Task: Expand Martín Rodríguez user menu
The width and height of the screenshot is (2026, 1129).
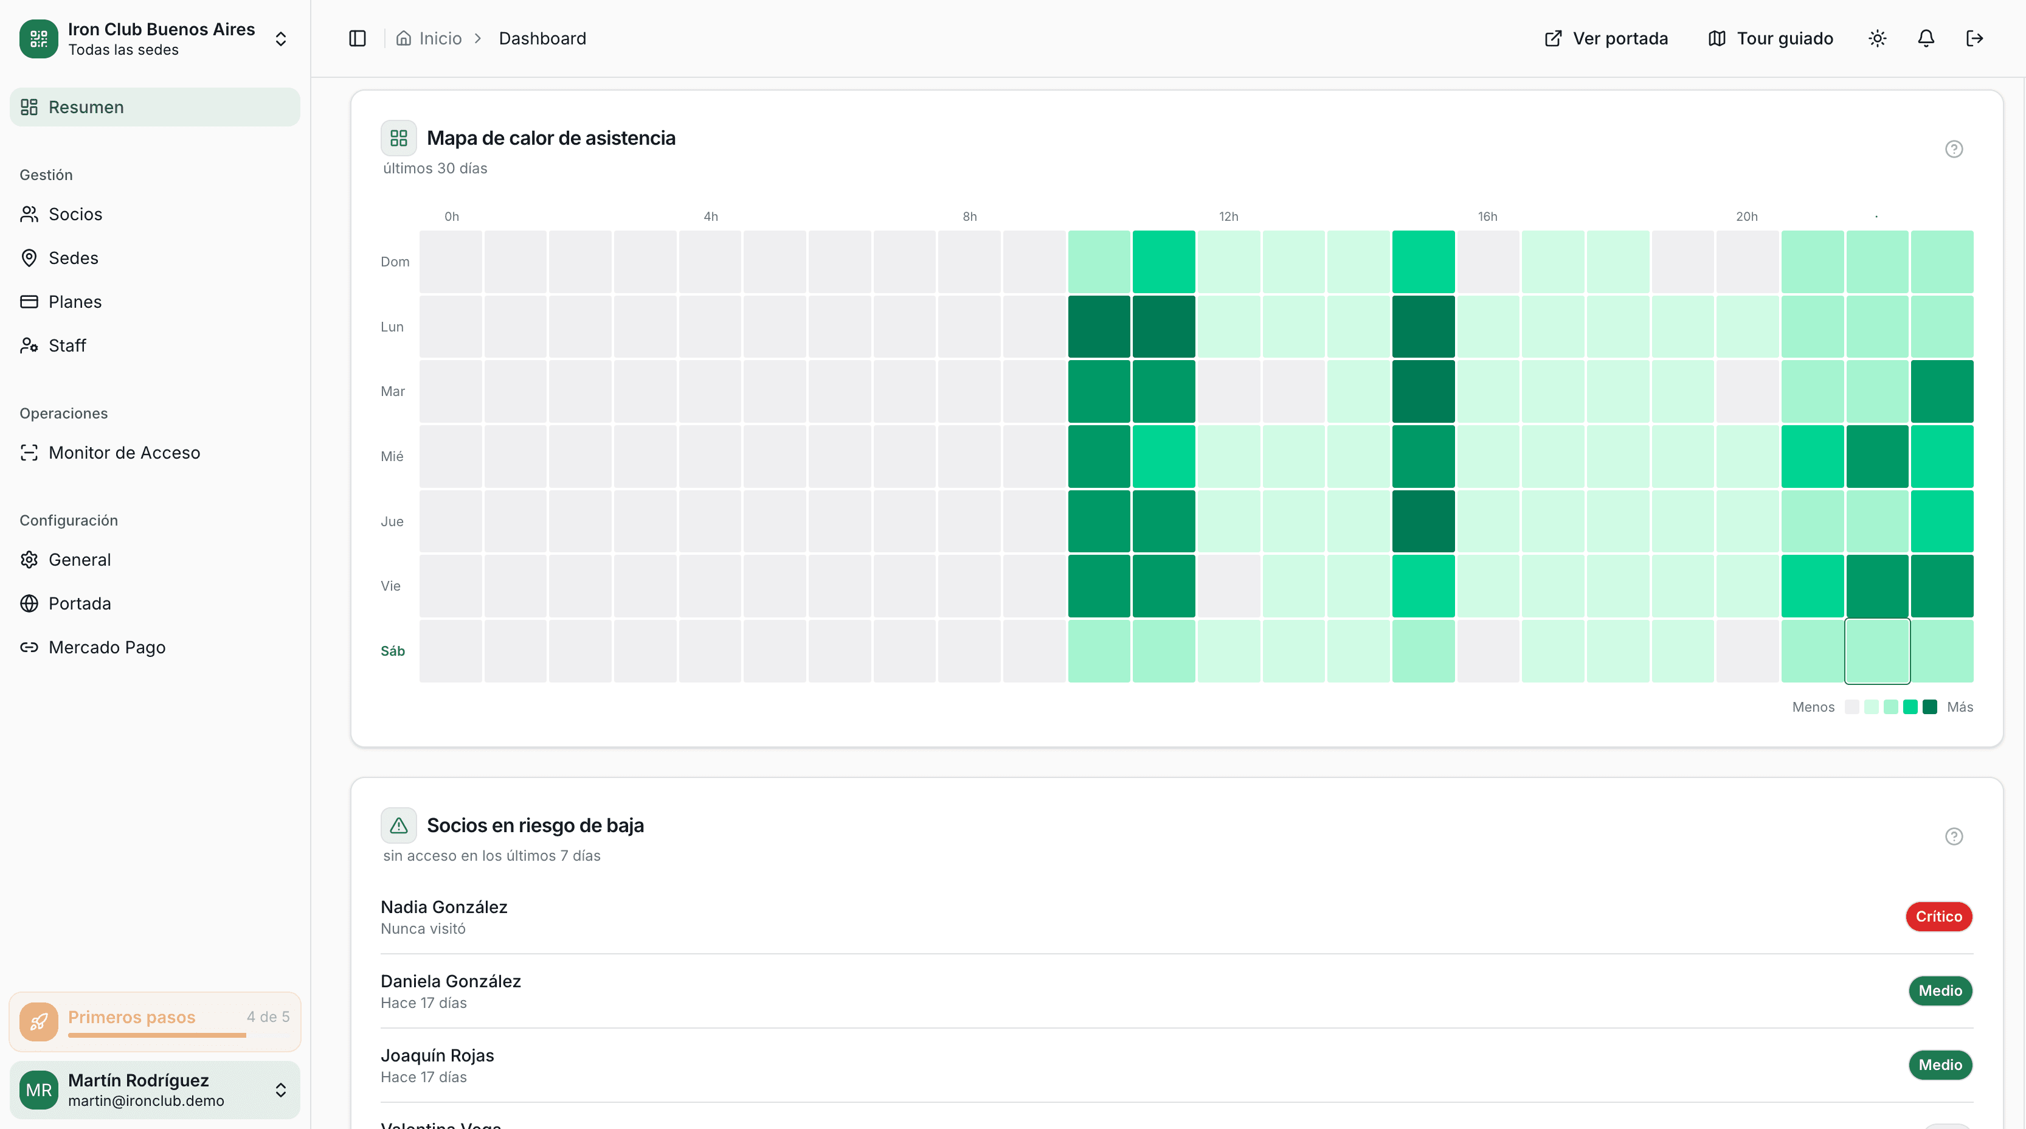Action: (281, 1089)
